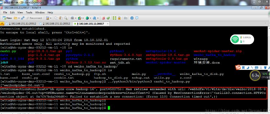The width and height of the screenshot is (270, 114).
Task: Launch Xftp file transfer icon
Action: click(x=103, y=18)
